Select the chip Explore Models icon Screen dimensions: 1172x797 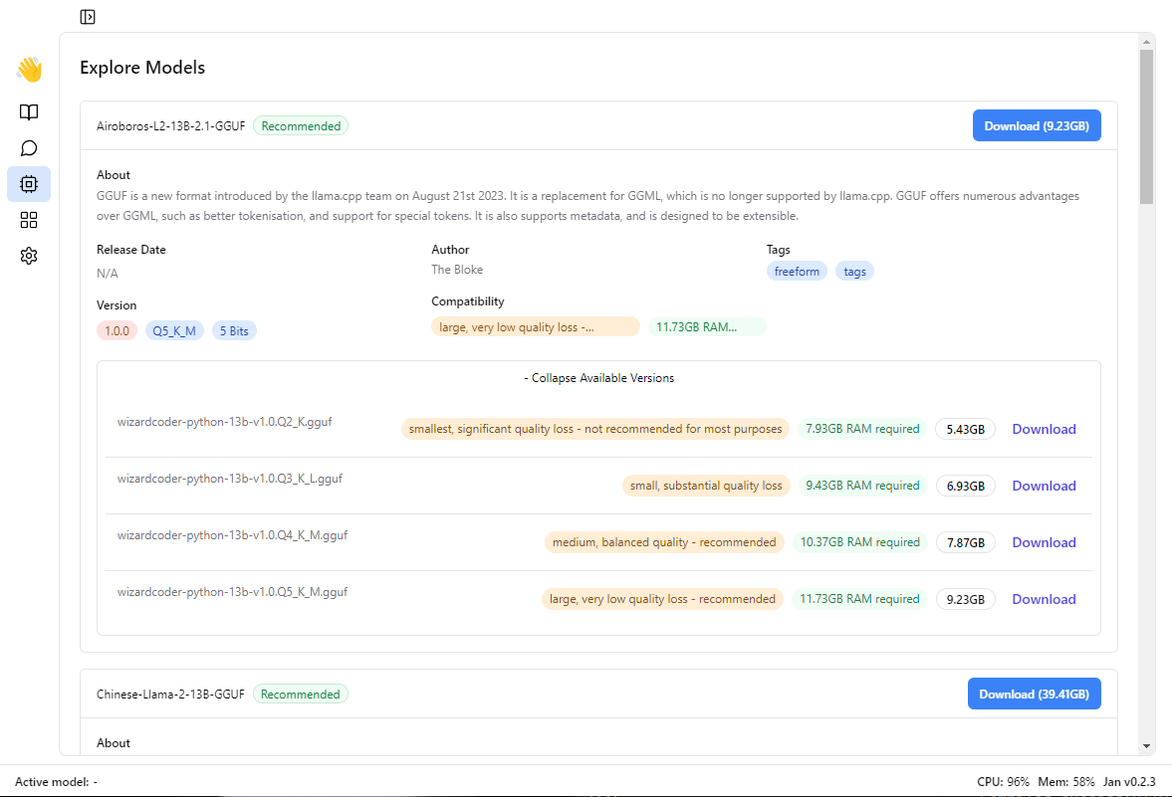coord(29,184)
